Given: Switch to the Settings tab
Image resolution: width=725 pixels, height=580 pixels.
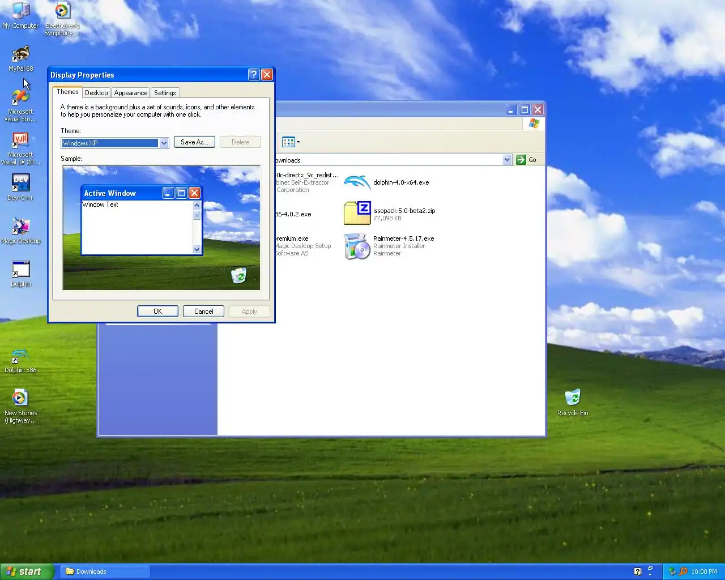Looking at the screenshot, I should 165,93.
